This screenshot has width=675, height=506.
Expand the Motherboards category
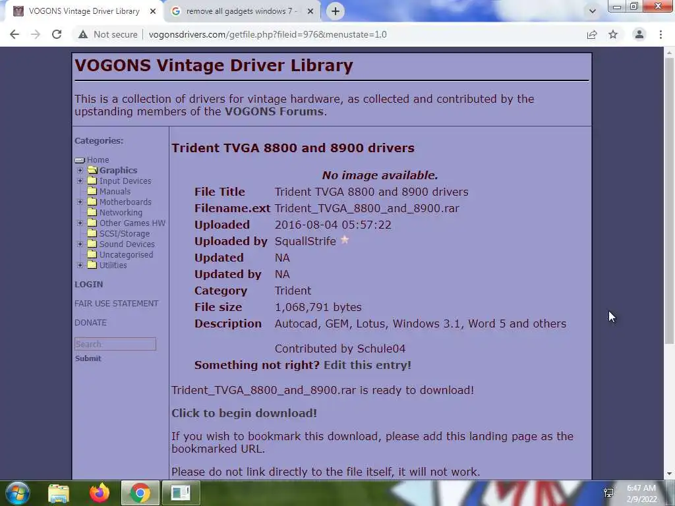[80, 202]
